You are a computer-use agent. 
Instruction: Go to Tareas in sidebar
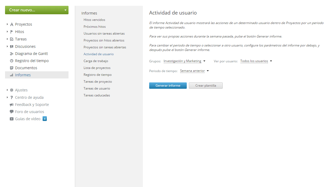(x=21, y=39)
